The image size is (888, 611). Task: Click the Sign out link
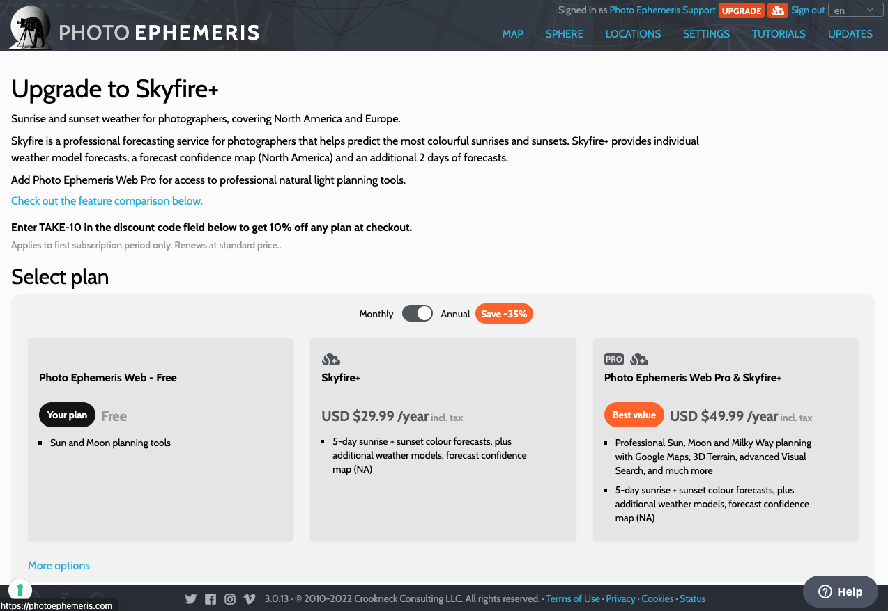point(808,10)
